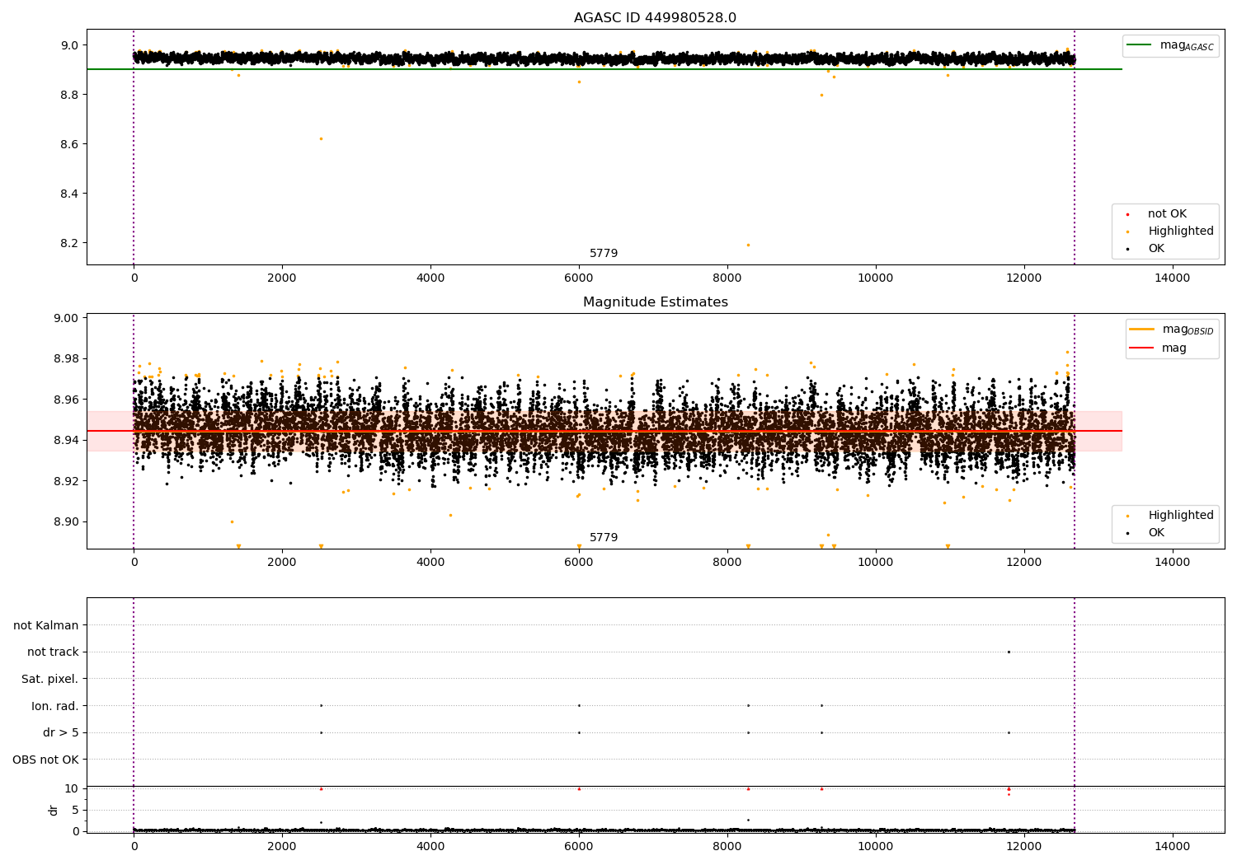Click the orange outlier point near magnitude 8.2

point(748,245)
